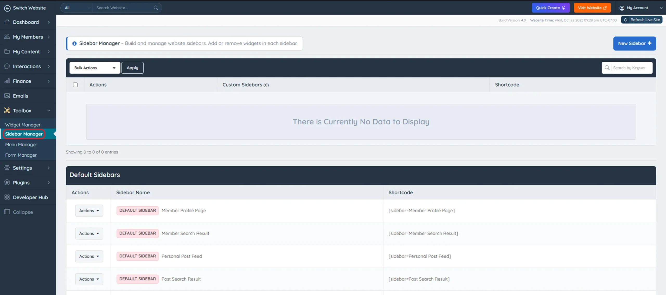The image size is (666, 295).
Task: Click the Toolbox tools icon
Action: 7,110
